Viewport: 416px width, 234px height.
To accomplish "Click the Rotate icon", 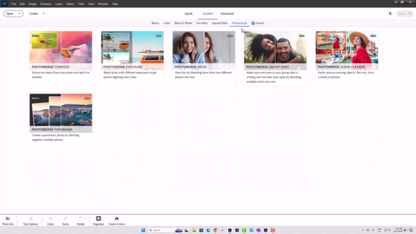I will pyautogui.click(x=81, y=218).
